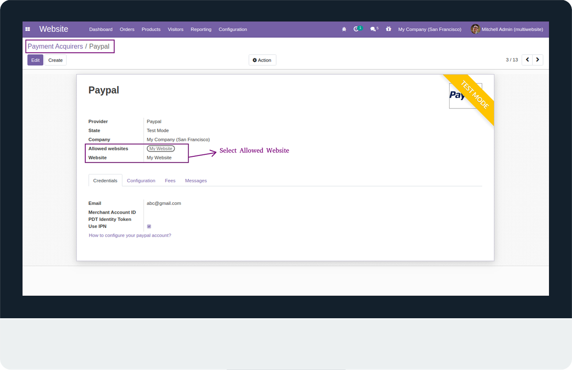Click the record pager 3 / 13
Viewport: 572px width, 370px height.
click(512, 60)
